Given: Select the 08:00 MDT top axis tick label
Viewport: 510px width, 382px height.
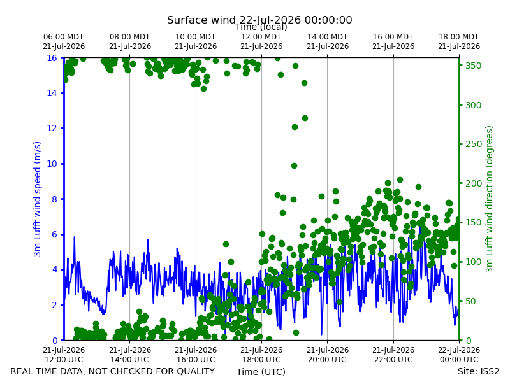Looking at the screenshot, I should 130,41.
